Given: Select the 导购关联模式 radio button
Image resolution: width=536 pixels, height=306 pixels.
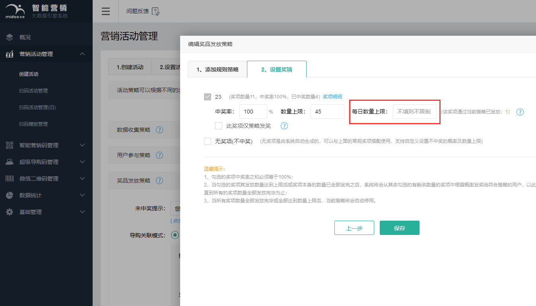Looking at the screenshot, I should coord(175,235).
